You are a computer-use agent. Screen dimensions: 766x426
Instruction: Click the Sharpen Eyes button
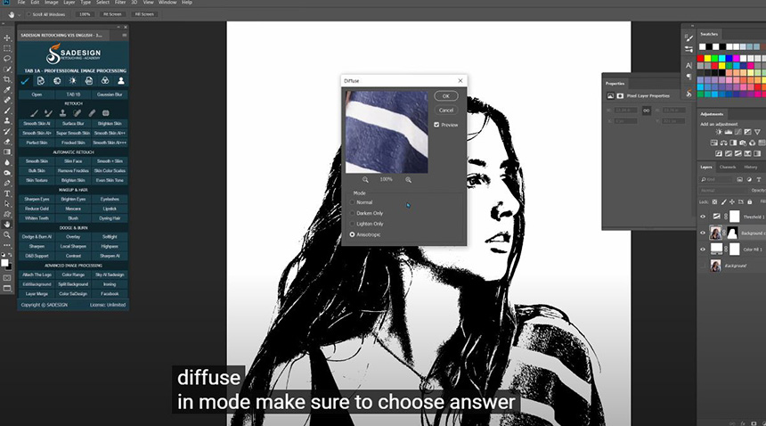(37, 200)
